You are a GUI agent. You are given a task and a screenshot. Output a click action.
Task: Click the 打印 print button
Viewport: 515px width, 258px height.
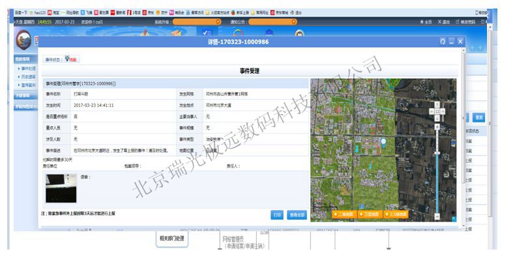[277, 215]
